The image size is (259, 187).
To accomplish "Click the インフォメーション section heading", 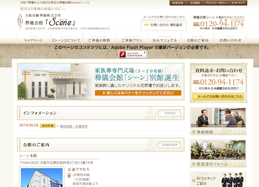I will click(40, 113).
